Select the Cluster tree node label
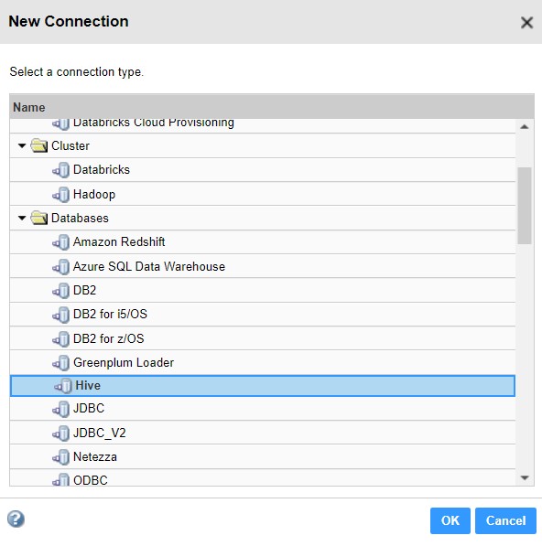542x546 pixels. pyautogui.click(x=70, y=146)
